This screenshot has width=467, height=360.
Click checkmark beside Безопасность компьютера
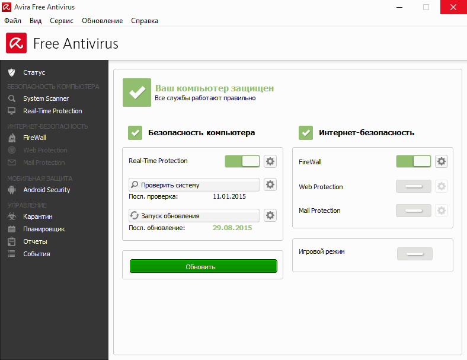135,133
